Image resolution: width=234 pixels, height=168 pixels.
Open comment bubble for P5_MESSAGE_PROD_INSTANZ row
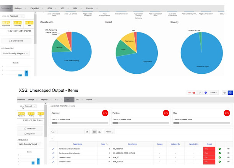click(x=228, y=153)
